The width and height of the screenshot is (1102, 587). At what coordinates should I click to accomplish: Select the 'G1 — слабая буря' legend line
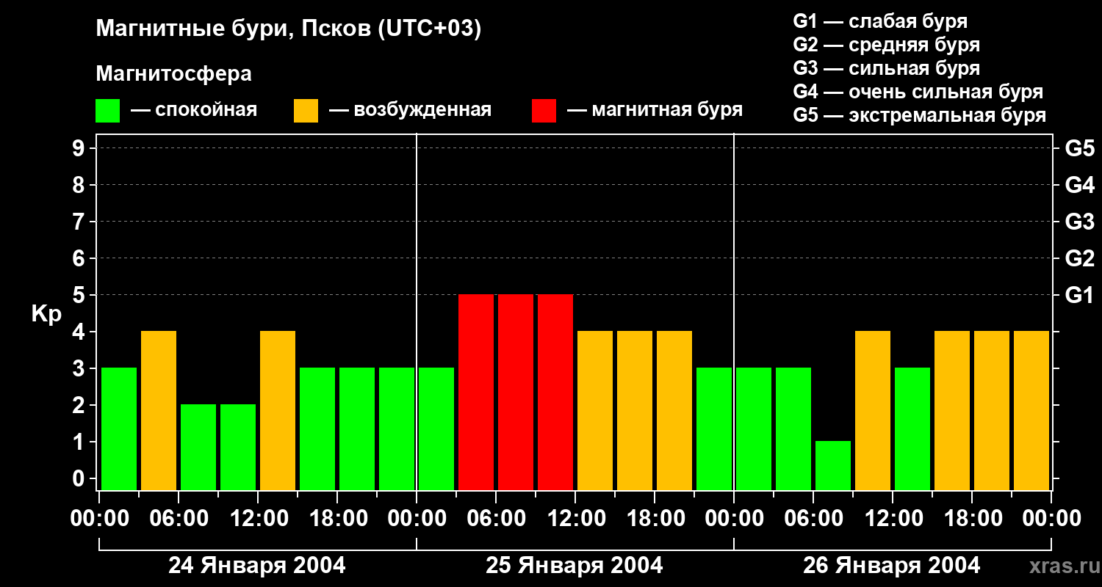click(x=880, y=21)
